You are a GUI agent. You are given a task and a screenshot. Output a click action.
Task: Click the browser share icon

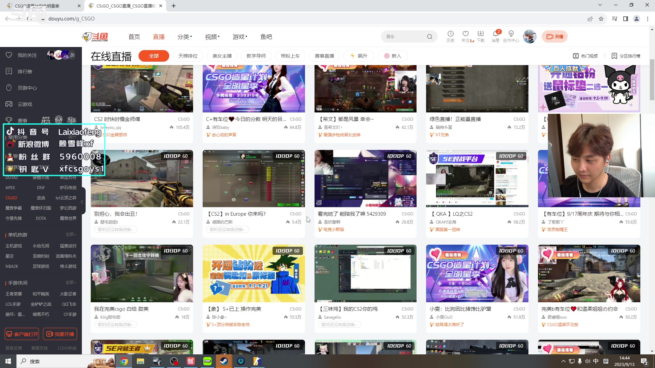pyautogui.click(x=590, y=19)
